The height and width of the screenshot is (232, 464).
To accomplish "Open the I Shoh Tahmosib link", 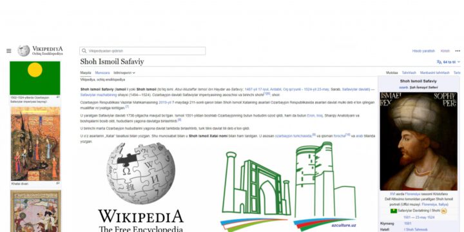I will [416, 229].
